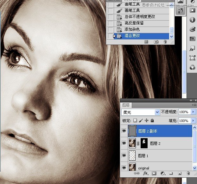
Task: Lock transparent pixels in Layers panel
Action: click(x=135, y=120)
